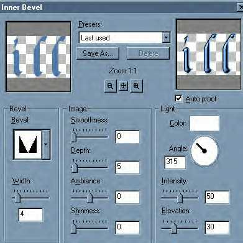The image size is (243, 243).
Task: Click the Elevation slider handle
Action: point(175,228)
